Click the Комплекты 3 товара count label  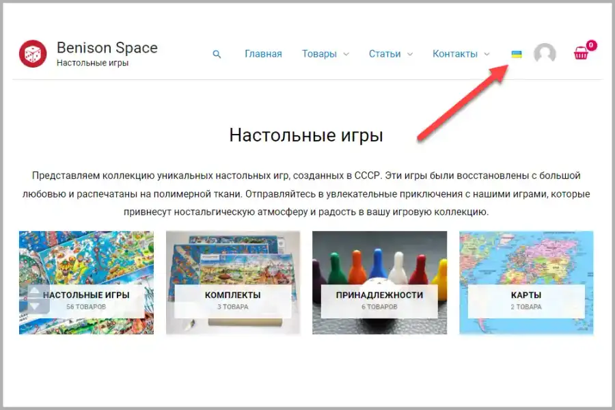coord(233,307)
